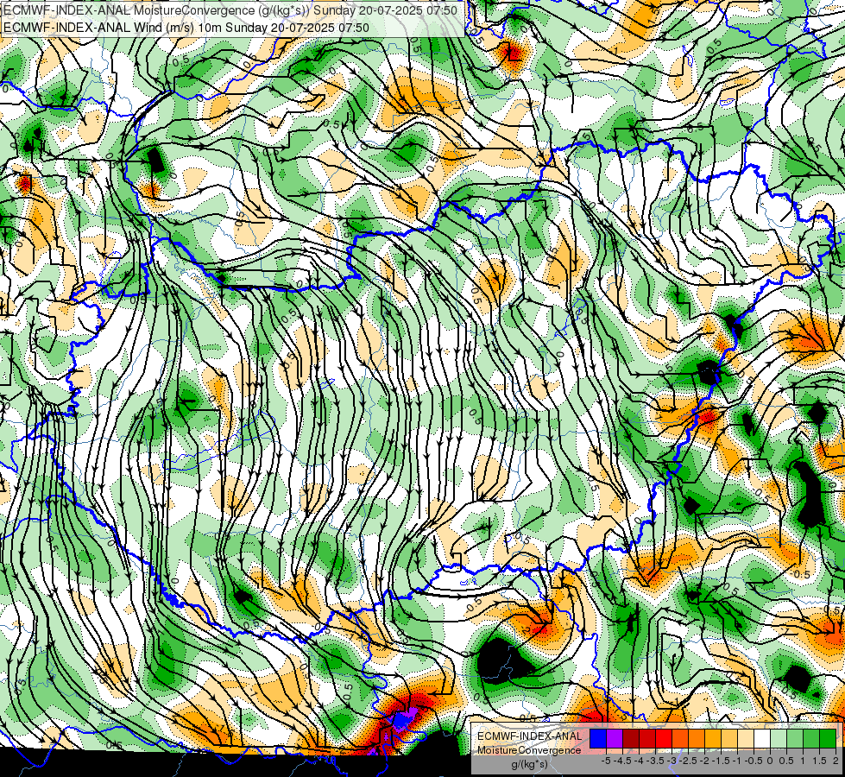
Task: Pick the darkest green legend swatch
Action: pos(828,739)
